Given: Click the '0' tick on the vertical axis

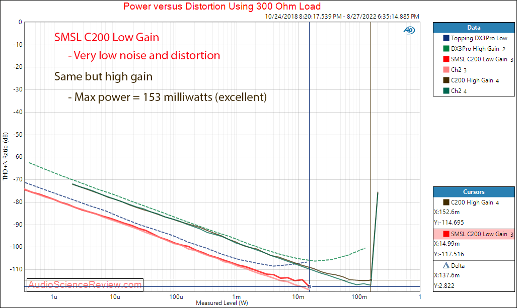Looking at the screenshot, I should point(20,22).
